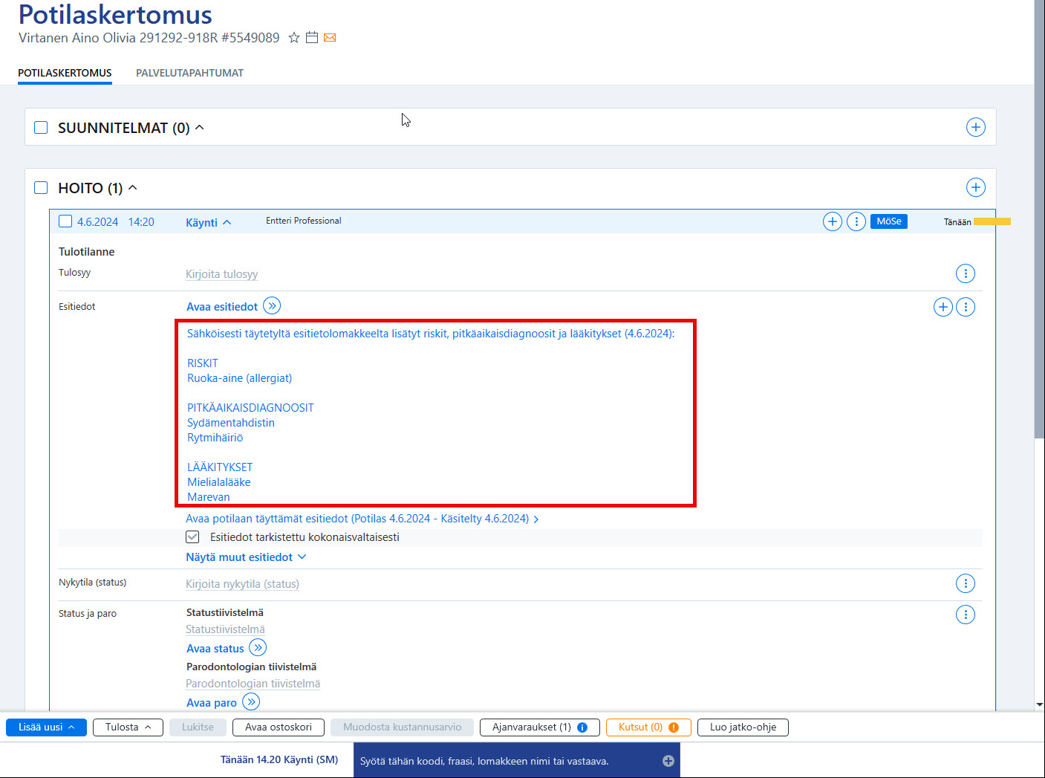This screenshot has width=1045, height=778.
Task: Select the Potilaskertomus tab
Action: pos(65,73)
